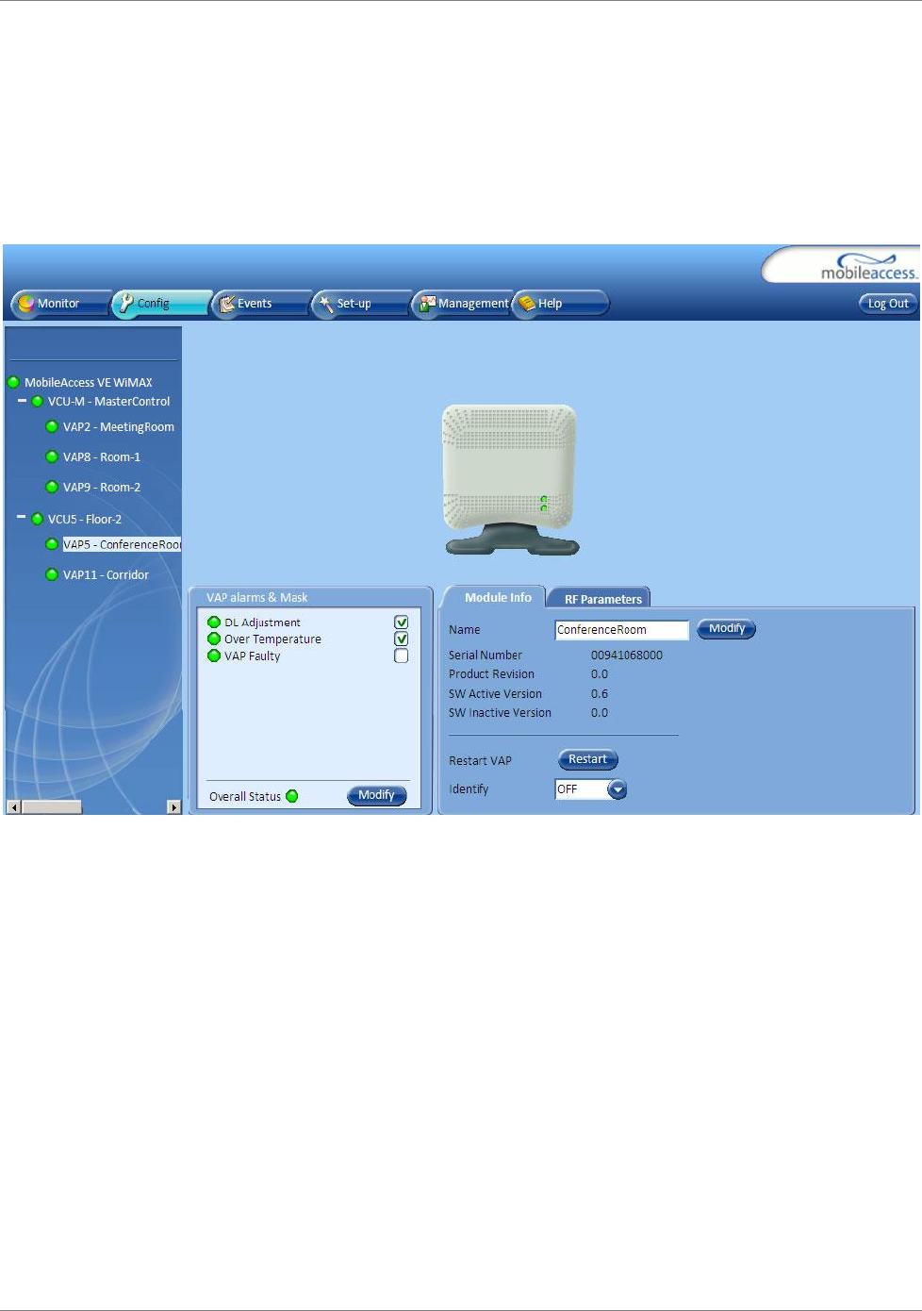
Task: Open the Management menu
Action: (x=462, y=304)
